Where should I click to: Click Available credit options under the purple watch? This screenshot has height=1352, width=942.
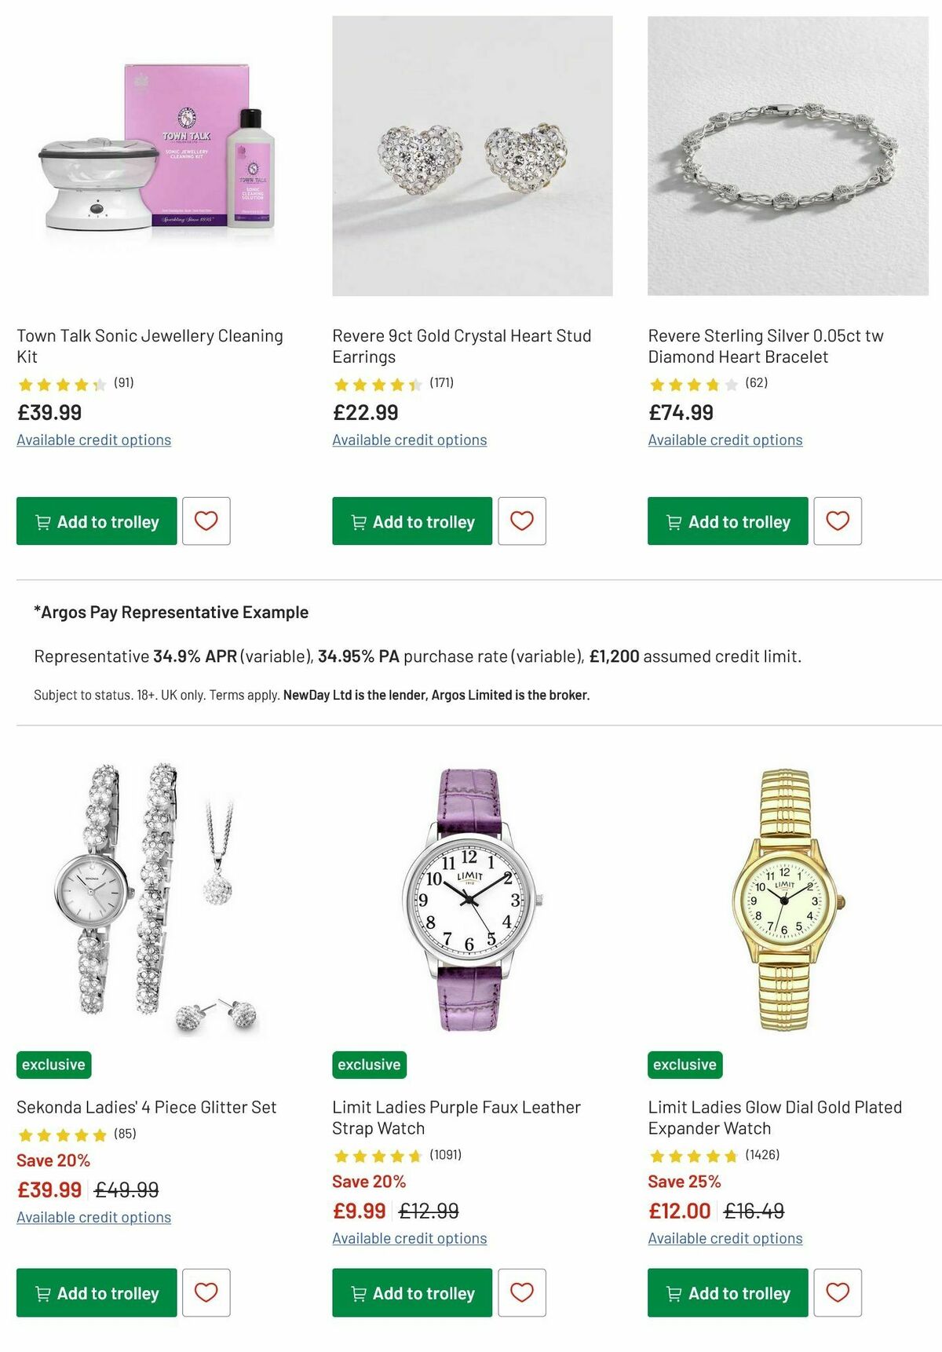pos(409,1237)
